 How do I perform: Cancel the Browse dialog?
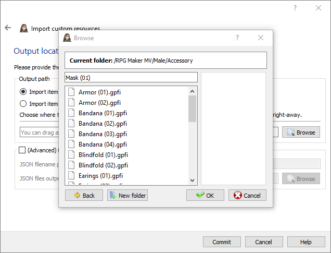pyautogui.click(x=247, y=195)
